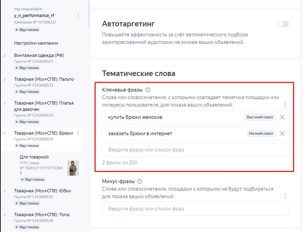Viewport: 303px width, 232px height.
Task: Check the Винтажная одежда (РФ) group checkbox
Action: pos(11,55)
